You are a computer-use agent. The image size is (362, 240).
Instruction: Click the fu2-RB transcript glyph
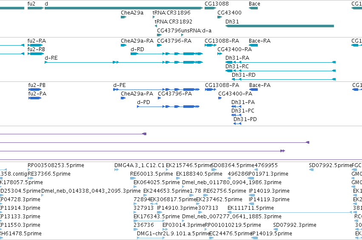tap(36, 54)
